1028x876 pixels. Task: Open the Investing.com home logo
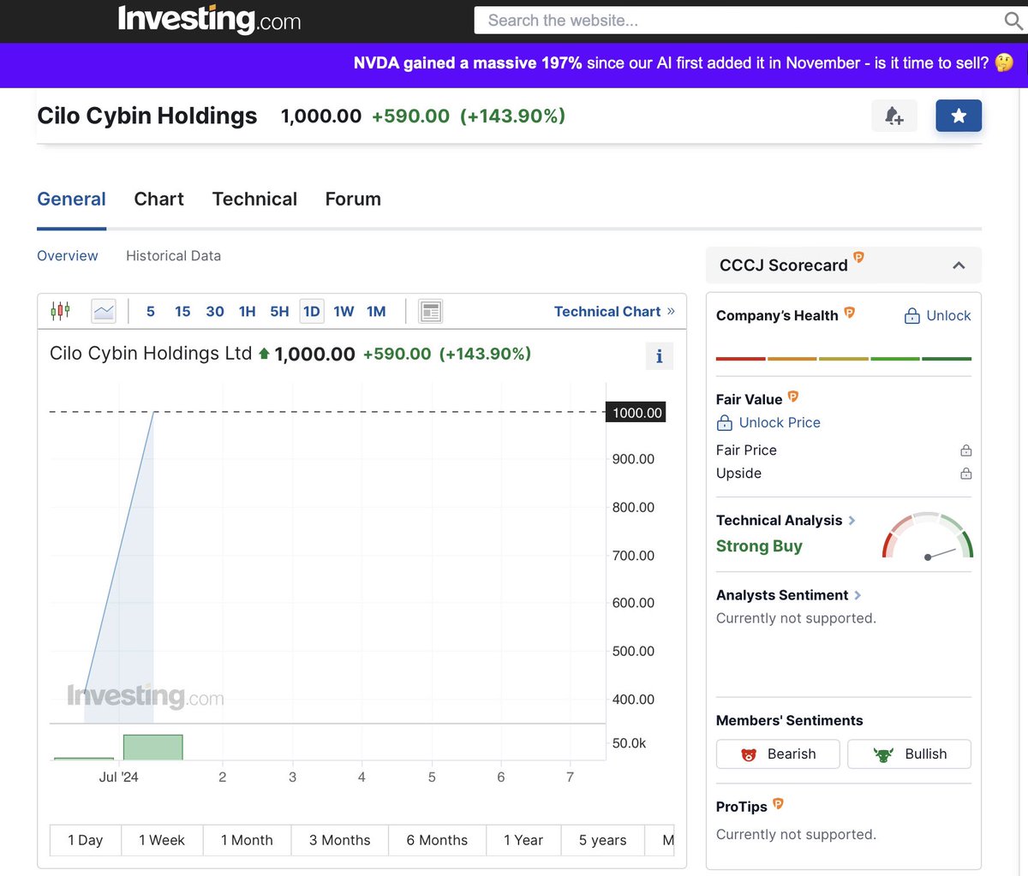210,19
